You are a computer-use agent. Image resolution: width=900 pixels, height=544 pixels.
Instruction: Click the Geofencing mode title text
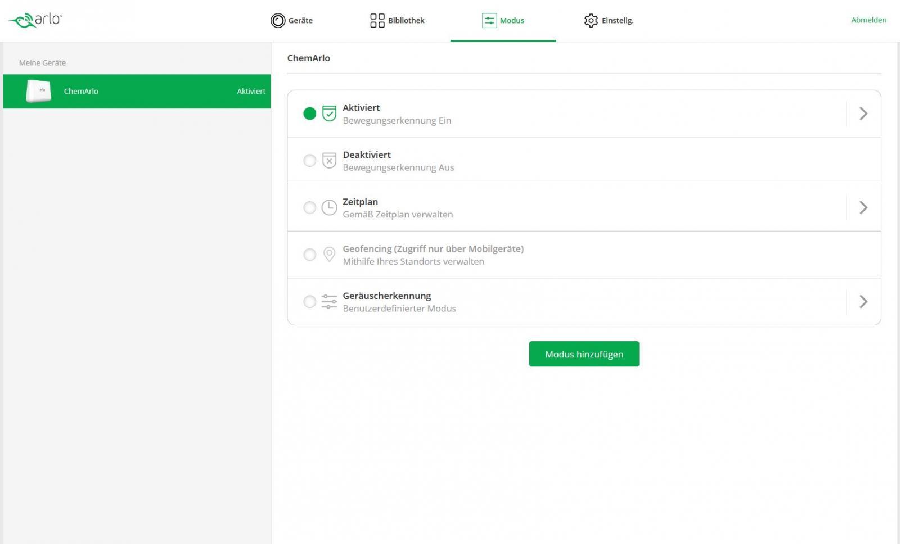coord(433,248)
